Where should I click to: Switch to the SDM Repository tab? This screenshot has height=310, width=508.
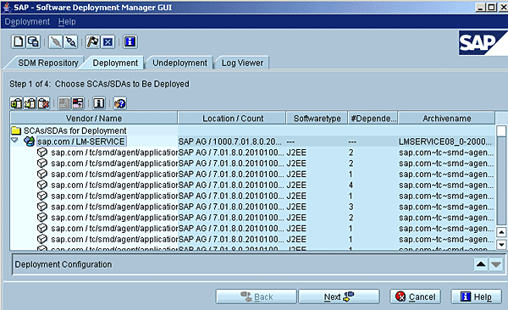click(48, 63)
